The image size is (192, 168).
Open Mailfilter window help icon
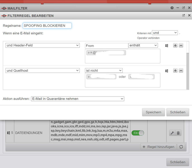tap(172, 8)
